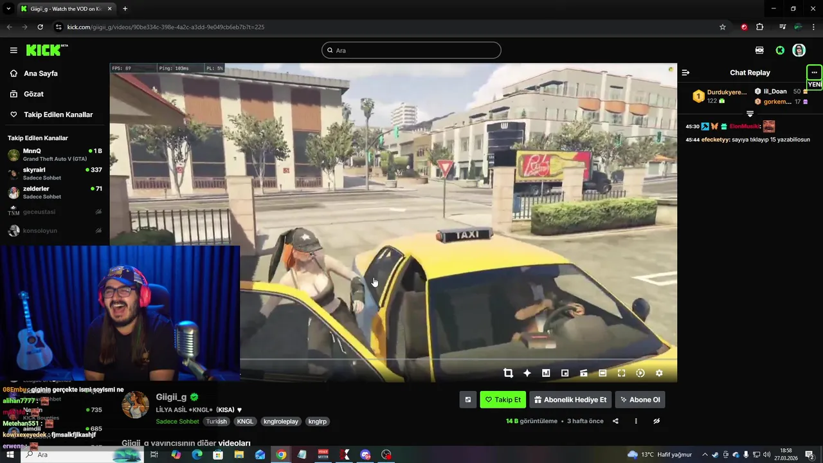Image resolution: width=823 pixels, height=463 pixels.
Task: Click the Abone Ol subscribe button
Action: [640, 399]
